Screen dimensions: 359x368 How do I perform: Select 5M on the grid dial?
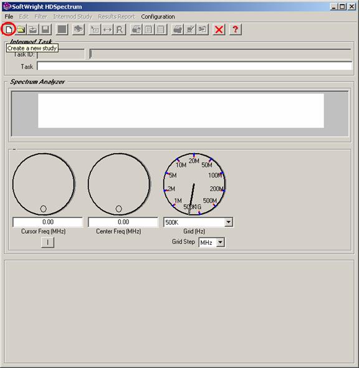173,176
